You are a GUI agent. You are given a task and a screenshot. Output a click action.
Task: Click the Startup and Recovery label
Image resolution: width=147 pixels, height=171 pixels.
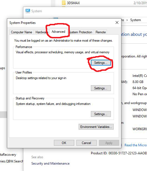pos(30,98)
